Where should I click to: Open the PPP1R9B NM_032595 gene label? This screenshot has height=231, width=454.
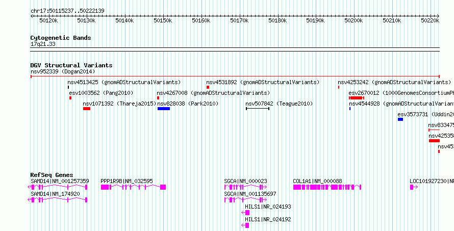tap(127, 181)
